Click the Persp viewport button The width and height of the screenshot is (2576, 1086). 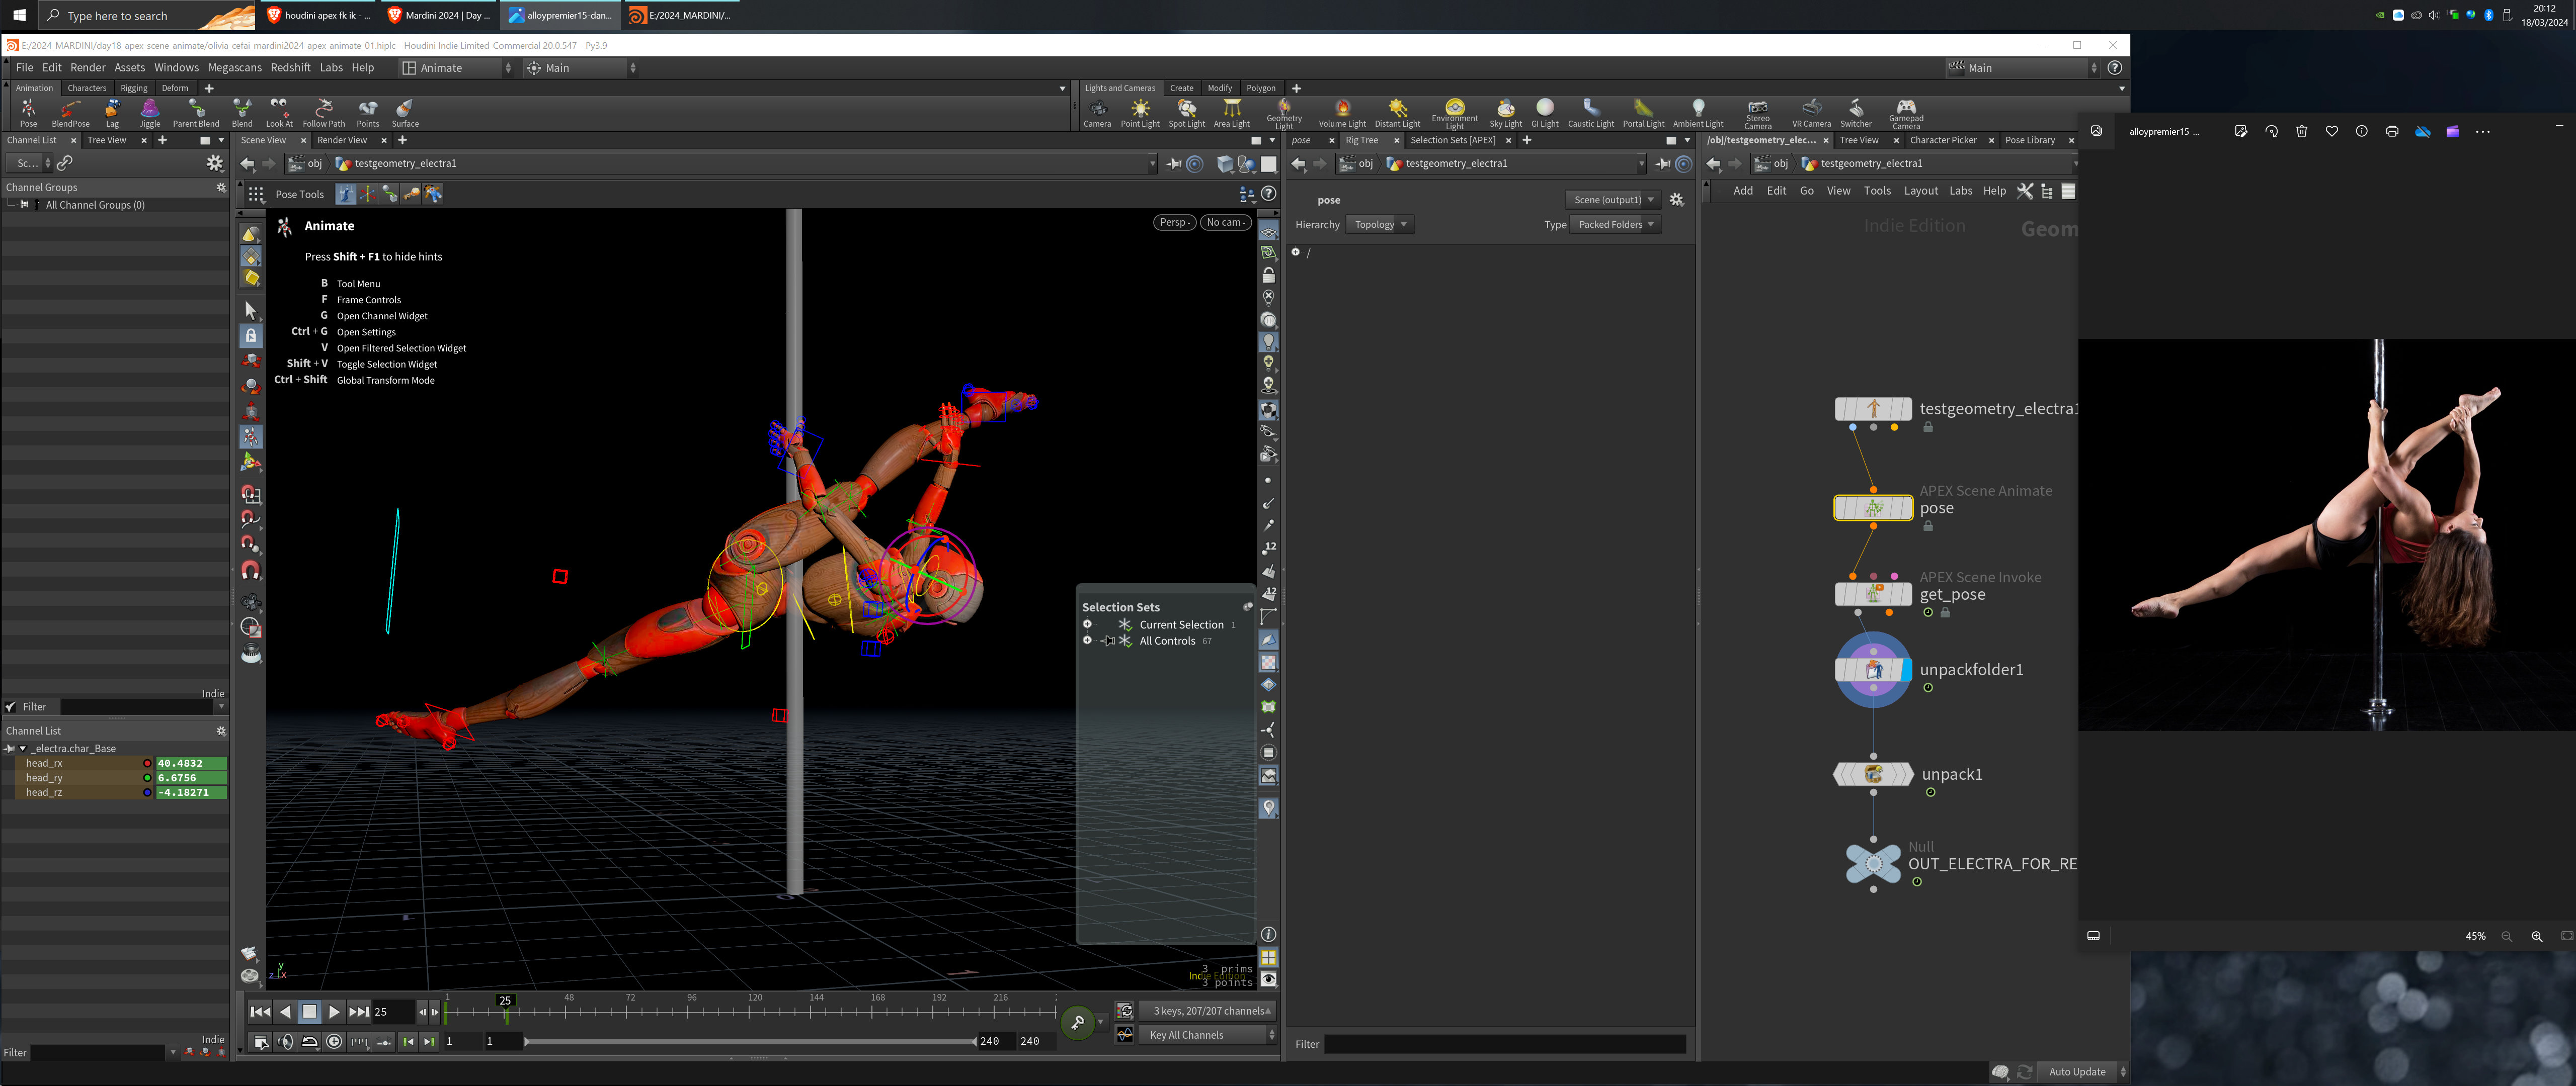coord(1174,223)
